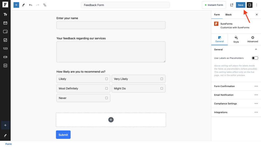Select the Number field block icon

[x=5, y=48]
